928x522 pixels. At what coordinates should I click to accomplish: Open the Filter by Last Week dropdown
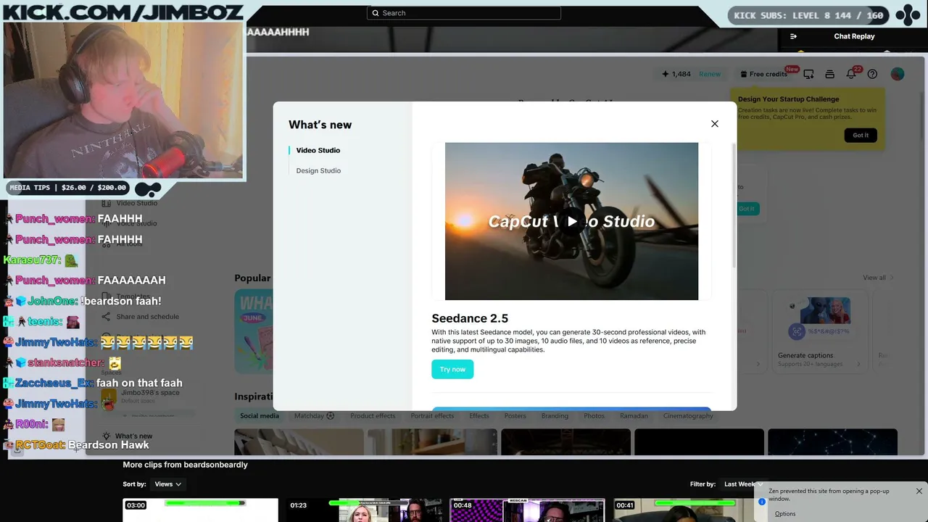pyautogui.click(x=742, y=484)
